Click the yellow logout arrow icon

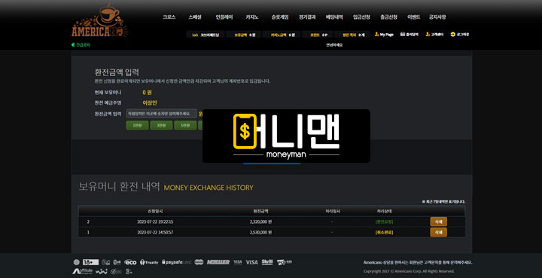[453, 34]
